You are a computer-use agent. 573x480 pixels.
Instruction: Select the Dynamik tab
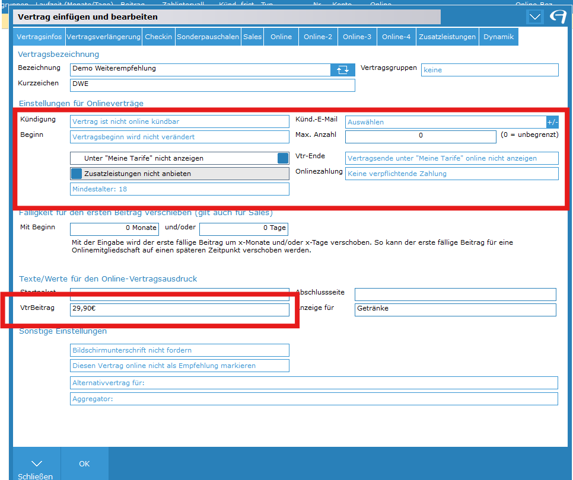(x=498, y=37)
